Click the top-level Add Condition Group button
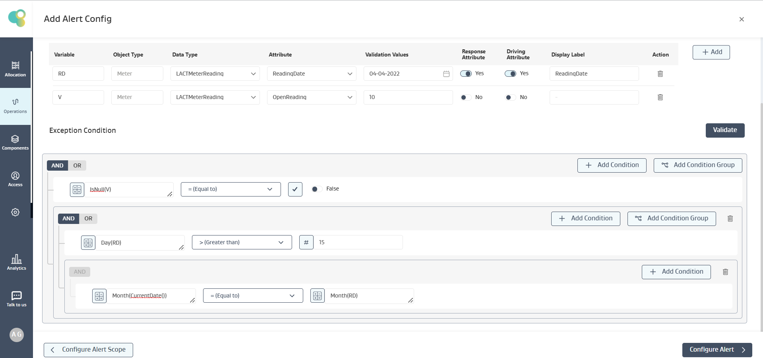The width and height of the screenshot is (763, 358). (697, 165)
